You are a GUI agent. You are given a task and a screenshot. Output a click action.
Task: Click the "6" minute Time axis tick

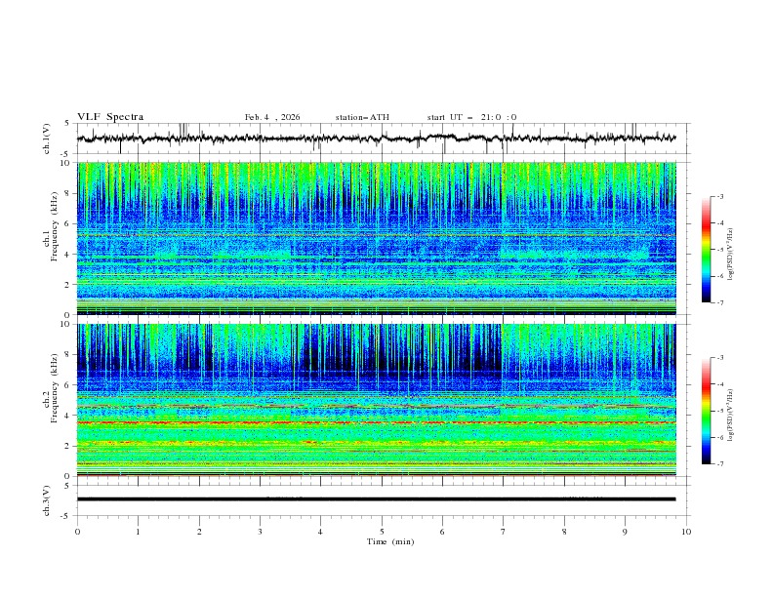(442, 532)
